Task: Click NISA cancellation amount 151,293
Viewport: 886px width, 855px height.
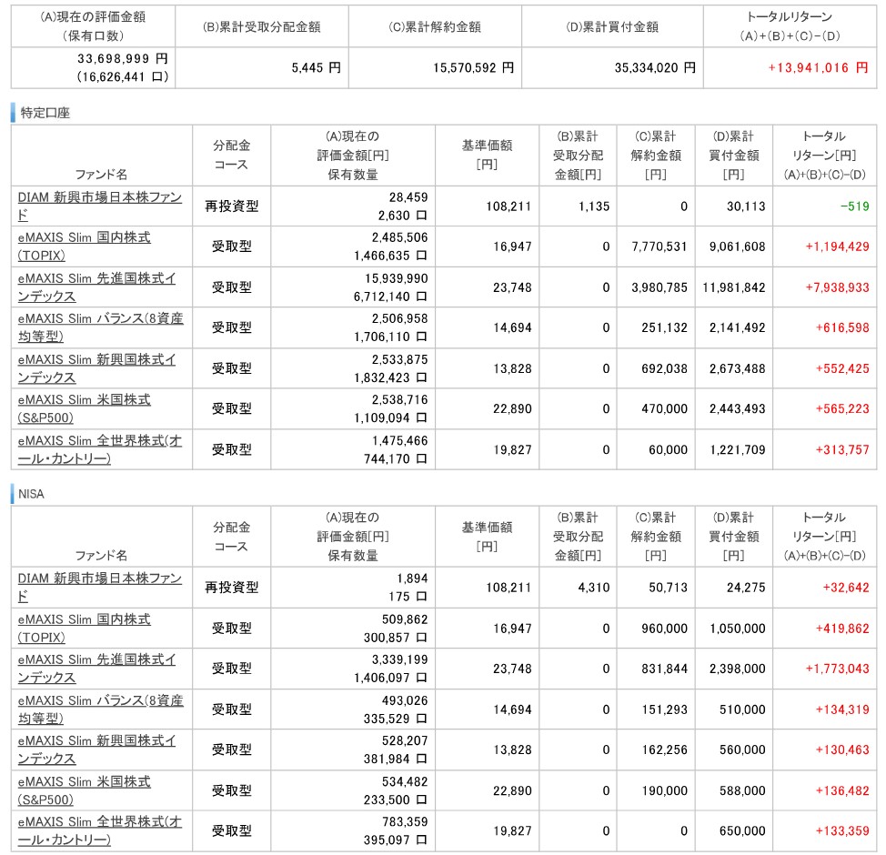Action: (664, 709)
